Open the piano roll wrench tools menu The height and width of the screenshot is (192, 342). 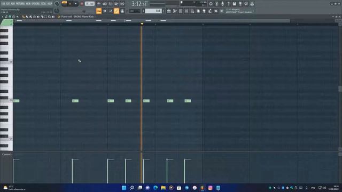coord(6,17)
